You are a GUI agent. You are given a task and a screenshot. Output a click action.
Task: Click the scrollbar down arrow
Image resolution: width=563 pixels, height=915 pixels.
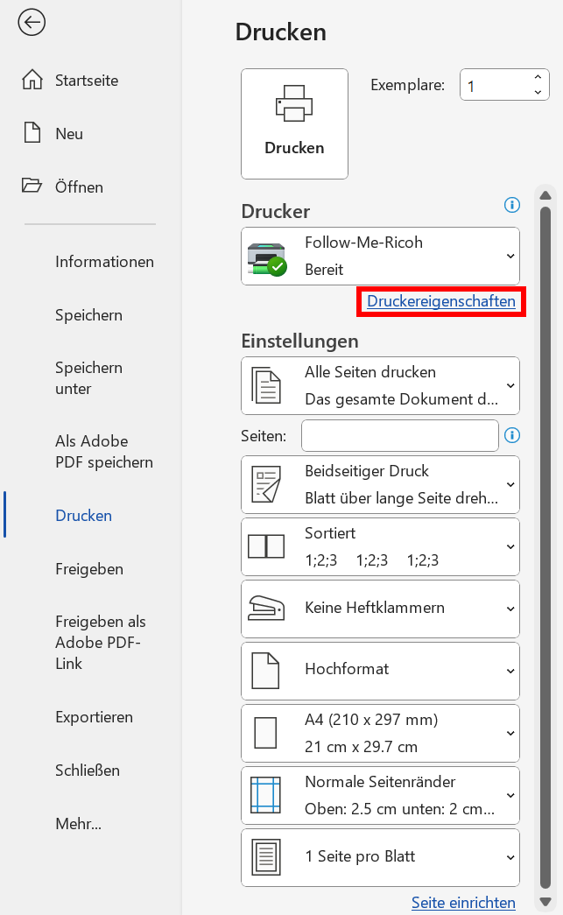click(545, 901)
